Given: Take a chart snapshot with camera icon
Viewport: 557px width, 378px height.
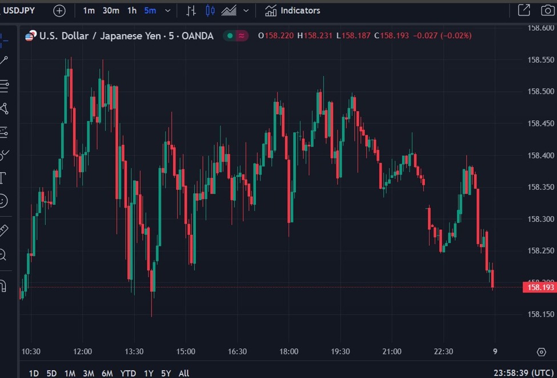Looking at the screenshot, I should tap(547, 10).
